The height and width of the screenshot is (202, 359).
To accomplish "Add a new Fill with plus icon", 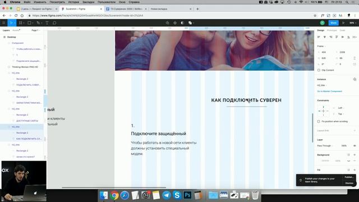I will point(355,170).
